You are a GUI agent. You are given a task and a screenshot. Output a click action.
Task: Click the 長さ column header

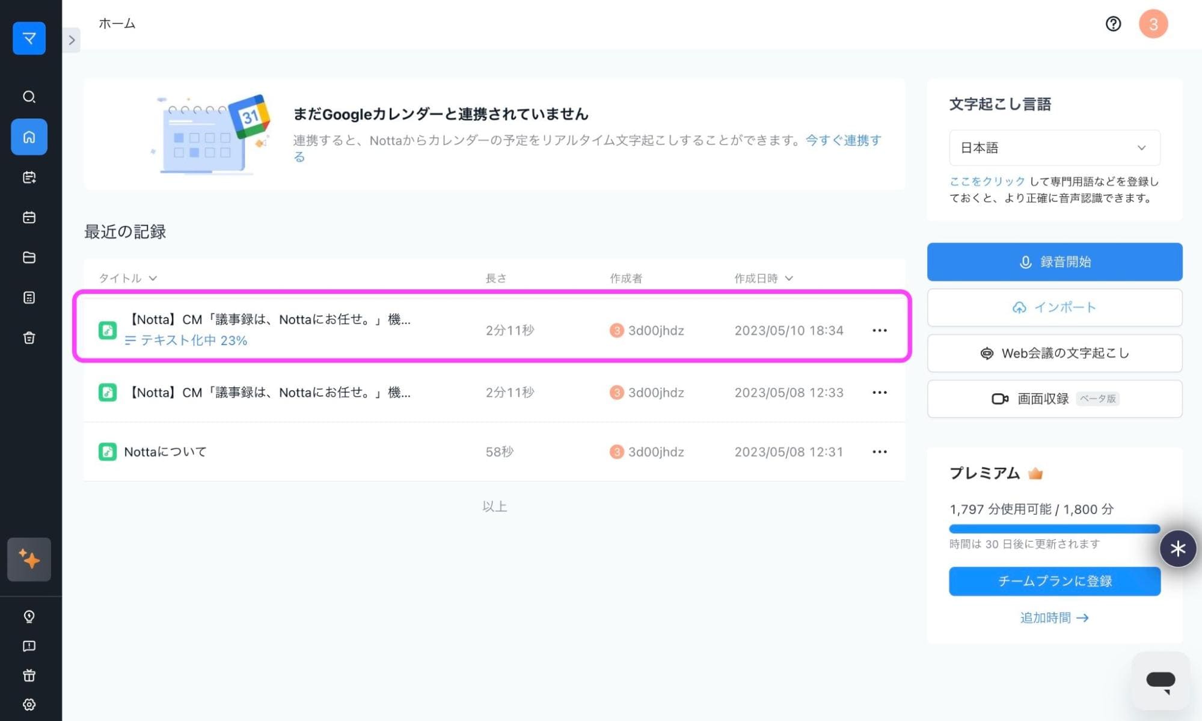click(496, 278)
